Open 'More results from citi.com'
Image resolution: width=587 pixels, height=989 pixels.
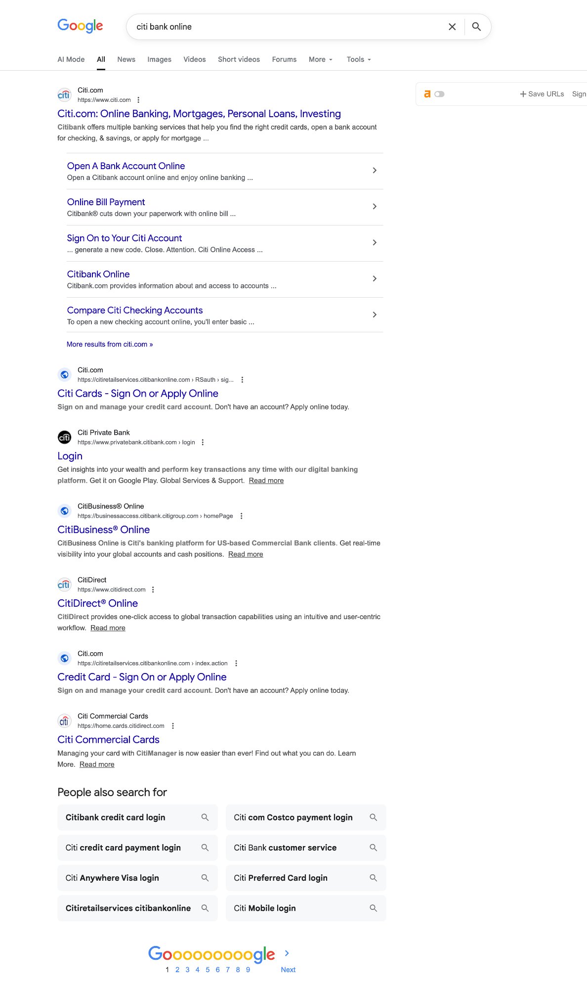click(109, 344)
